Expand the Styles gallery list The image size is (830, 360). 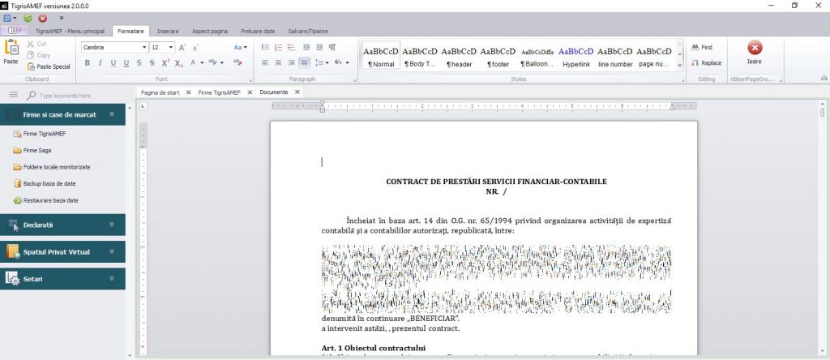coord(680,65)
